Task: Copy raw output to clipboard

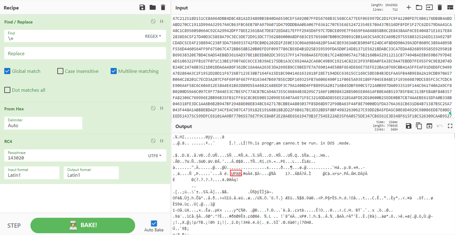Action: (419, 126)
